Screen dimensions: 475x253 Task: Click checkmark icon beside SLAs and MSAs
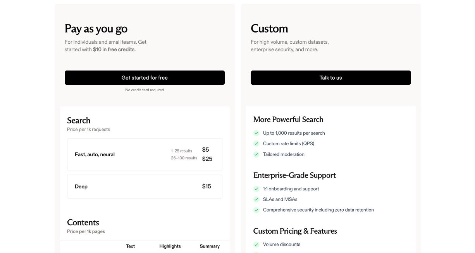click(x=256, y=199)
